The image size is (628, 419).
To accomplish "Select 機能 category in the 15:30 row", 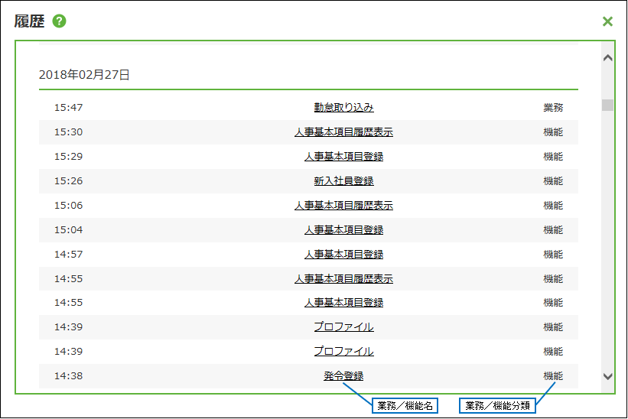I will pos(553,132).
